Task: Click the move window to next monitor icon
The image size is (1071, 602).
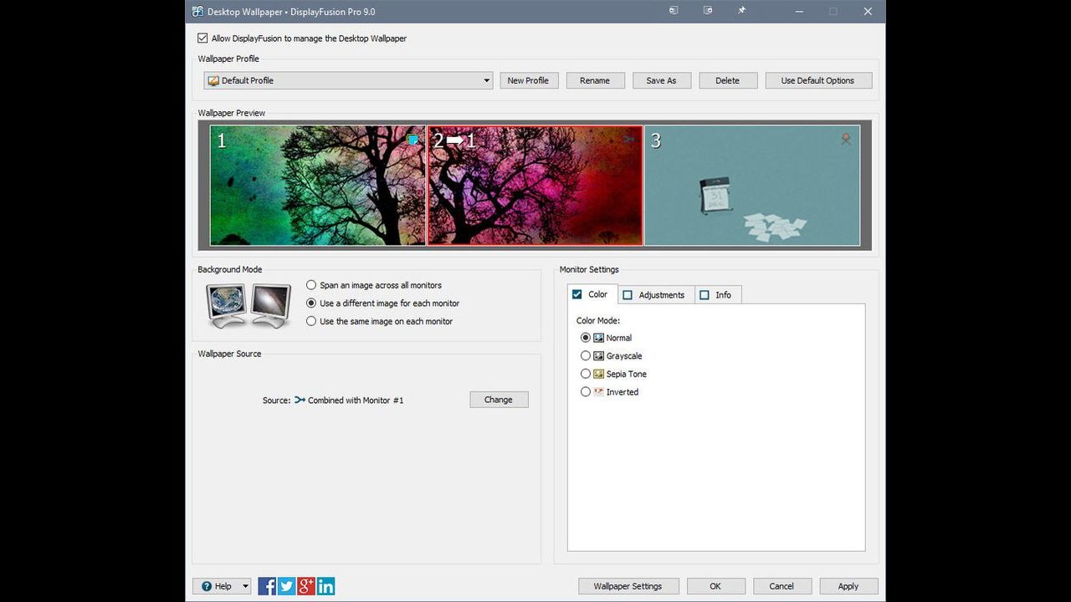Action: click(x=708, y=11)
